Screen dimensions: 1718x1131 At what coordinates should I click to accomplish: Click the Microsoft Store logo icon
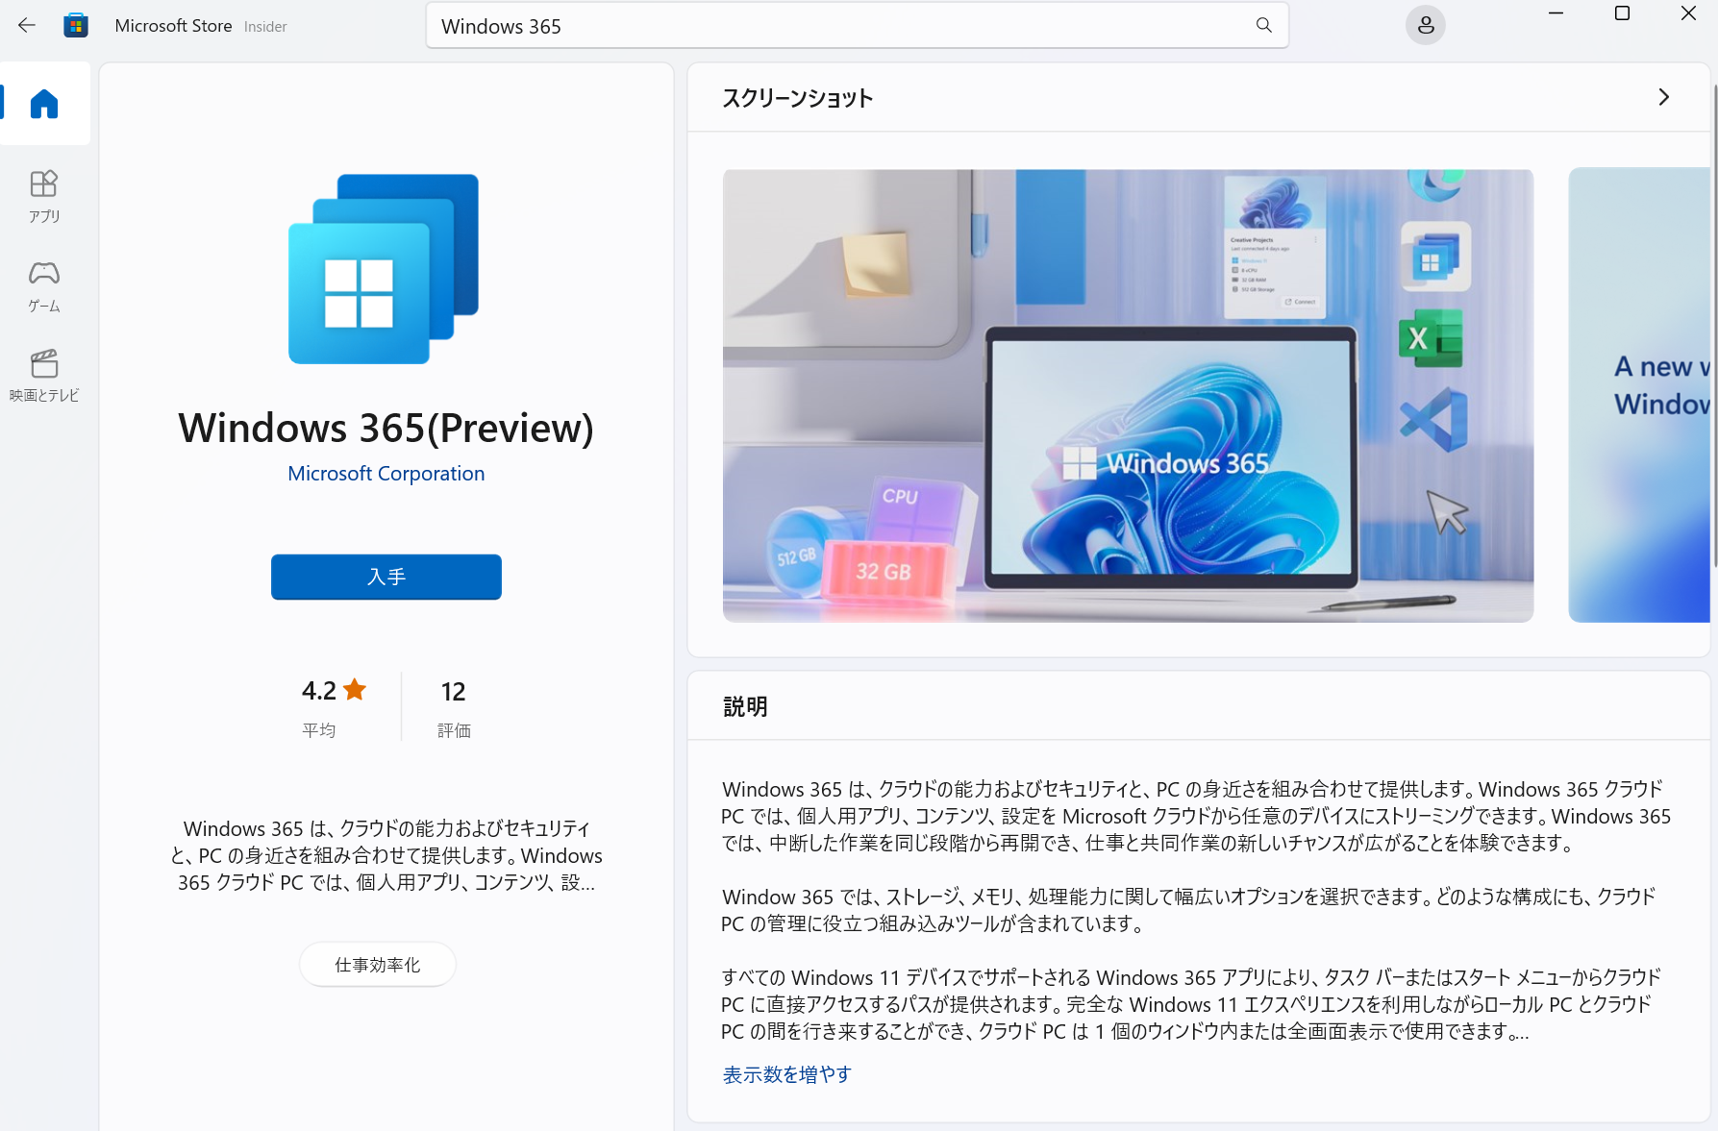[76, 26]
